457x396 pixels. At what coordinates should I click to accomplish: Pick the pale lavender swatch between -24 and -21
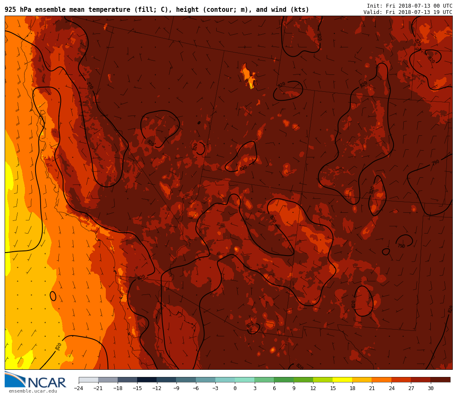click(88, 379)
